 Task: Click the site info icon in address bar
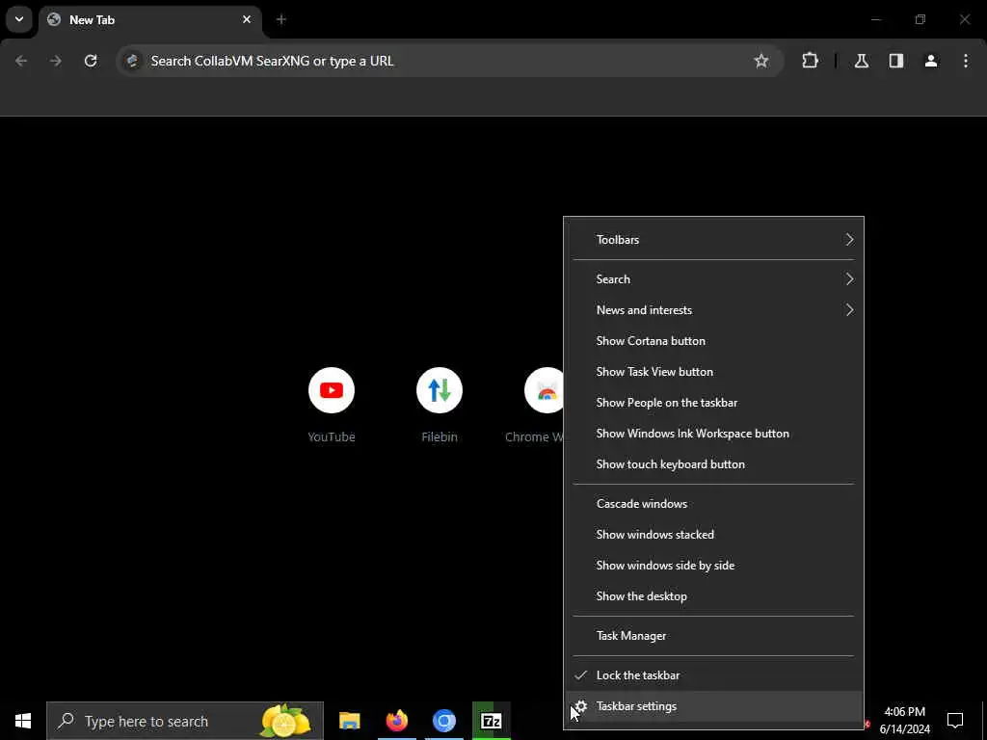coord(132,61)
